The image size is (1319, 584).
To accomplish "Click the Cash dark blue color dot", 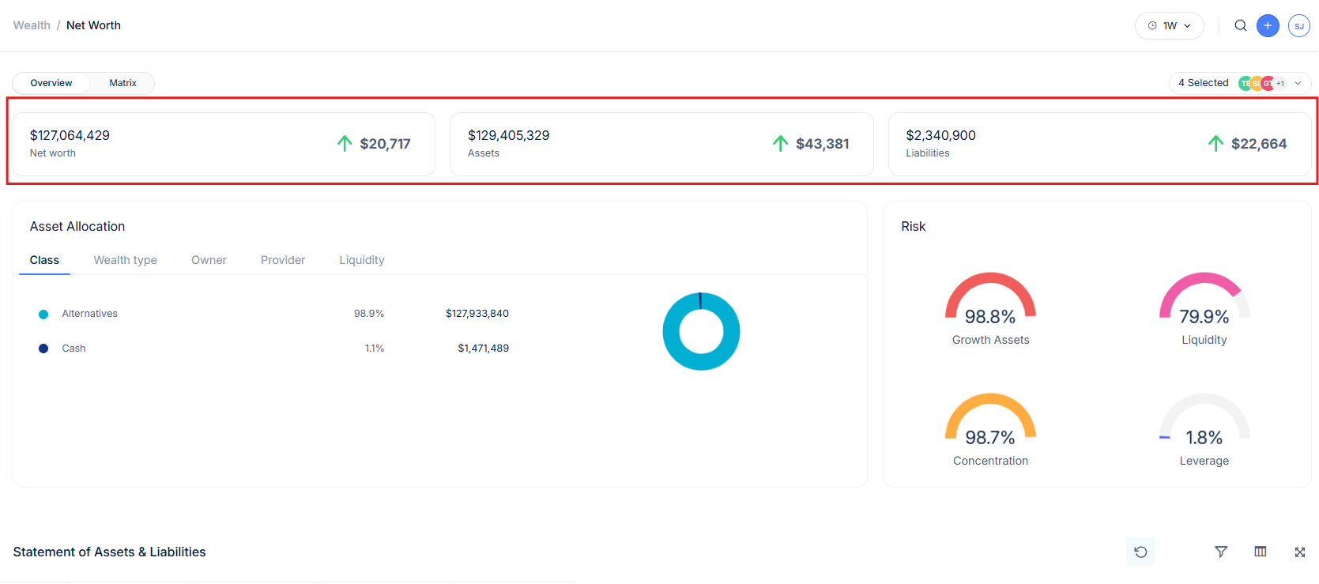I will [x=43, y=349].
